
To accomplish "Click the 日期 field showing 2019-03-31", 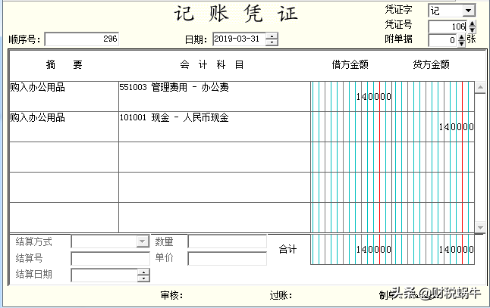I will click(239, 39).
